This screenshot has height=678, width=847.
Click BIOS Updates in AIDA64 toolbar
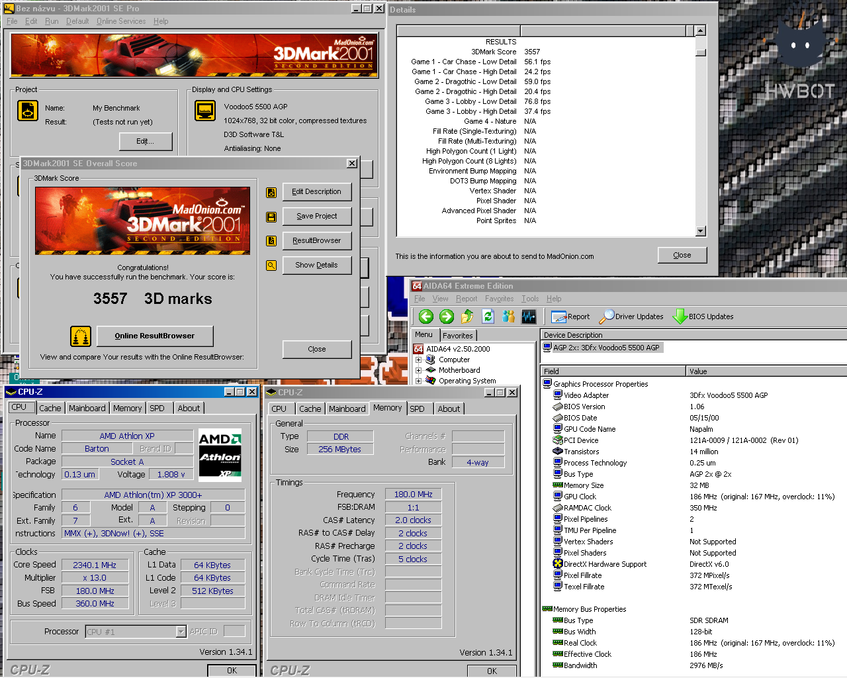(703, 316)
